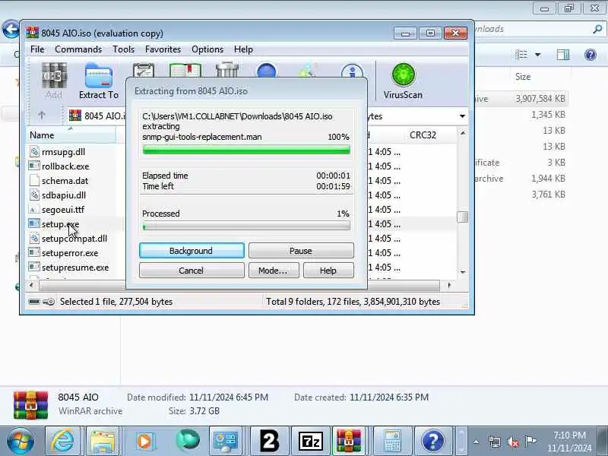Open the Options menu
608x456 pixels.
(207, 49)
